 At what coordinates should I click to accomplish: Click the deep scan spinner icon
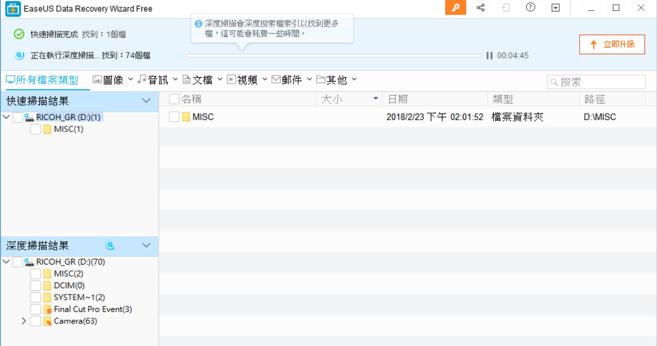coord(110,246)
